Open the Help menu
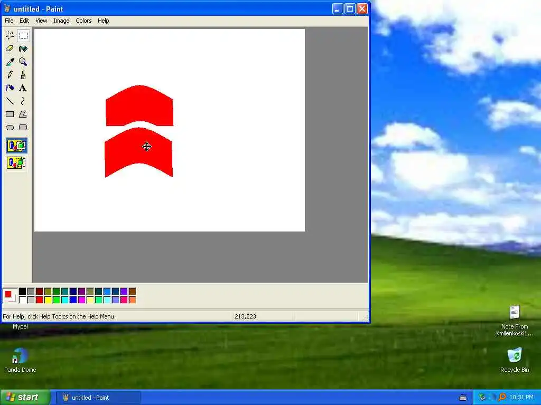The height and width of the screenshot is (405, 541). coord(103,21)
